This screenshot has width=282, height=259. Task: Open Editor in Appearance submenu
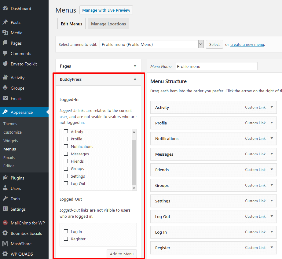click(x=9, y=166)
